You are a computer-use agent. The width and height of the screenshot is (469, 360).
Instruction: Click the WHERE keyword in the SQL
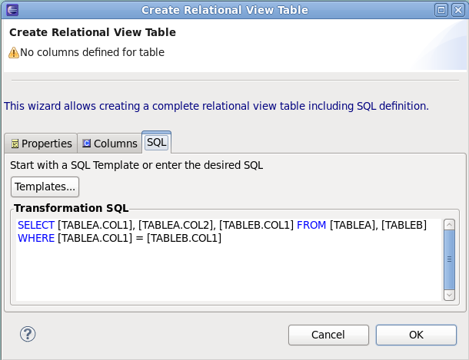point(36,238)
